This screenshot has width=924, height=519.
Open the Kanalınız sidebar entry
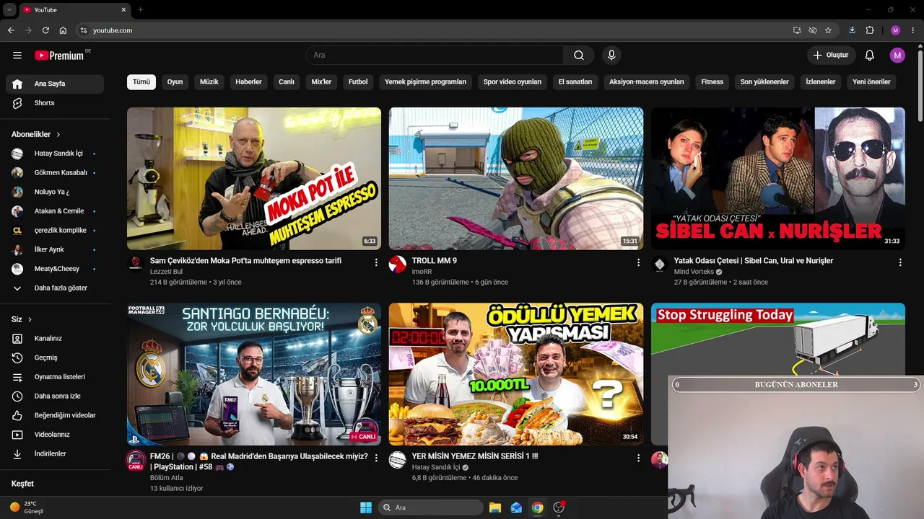(x=55, y=339)
